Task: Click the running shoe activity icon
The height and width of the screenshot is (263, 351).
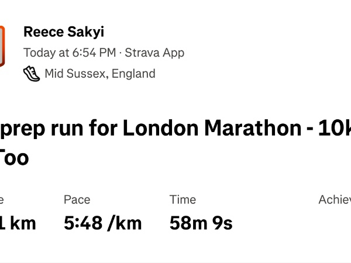Action: (32, 74)
